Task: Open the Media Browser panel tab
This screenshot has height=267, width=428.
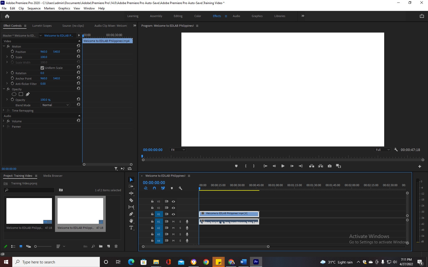Action: point(53,176)
